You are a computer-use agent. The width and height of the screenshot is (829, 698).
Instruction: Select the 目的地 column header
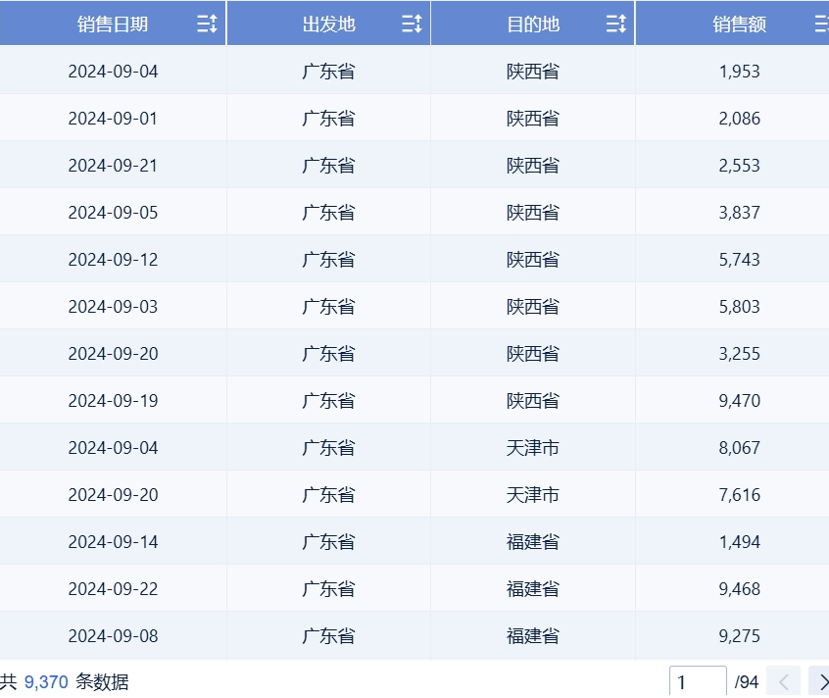coord(533,24)
